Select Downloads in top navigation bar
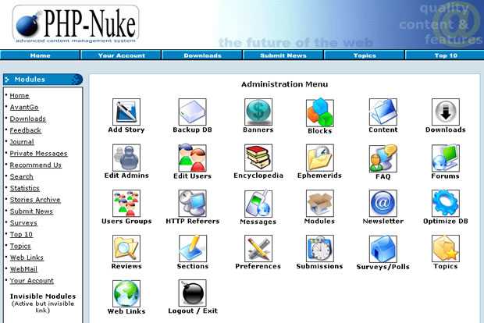The height and width of the screenshot is (323, 484). (x=202, y=55)
